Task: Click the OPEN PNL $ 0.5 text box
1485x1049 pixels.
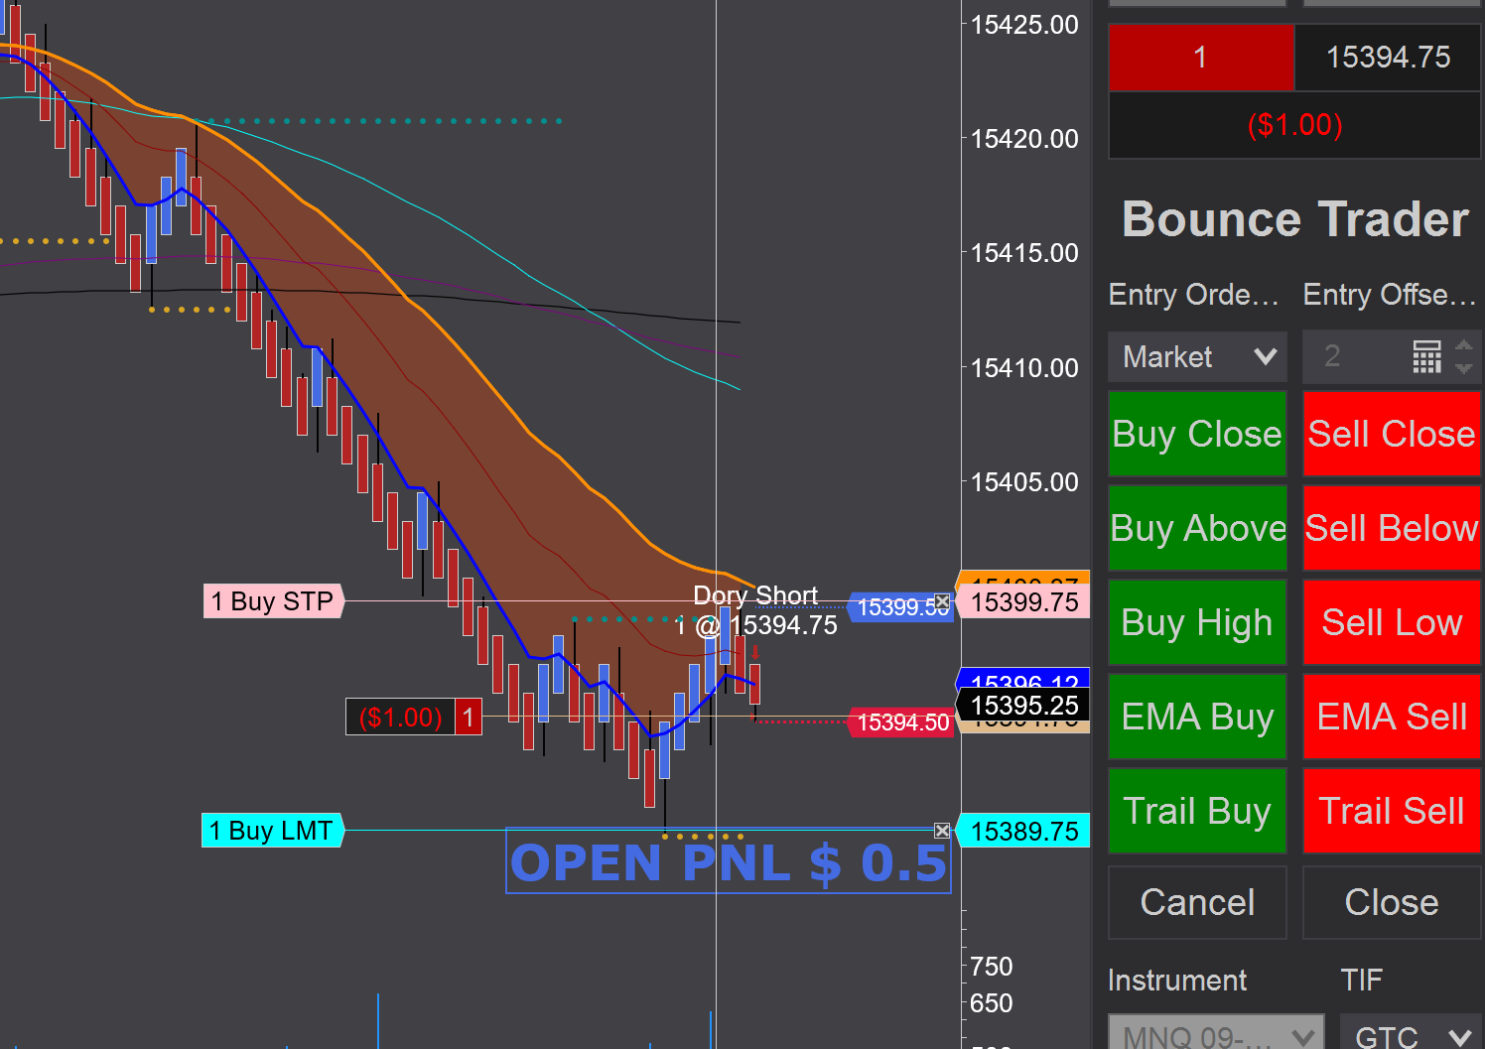Action: coord(729,861)
